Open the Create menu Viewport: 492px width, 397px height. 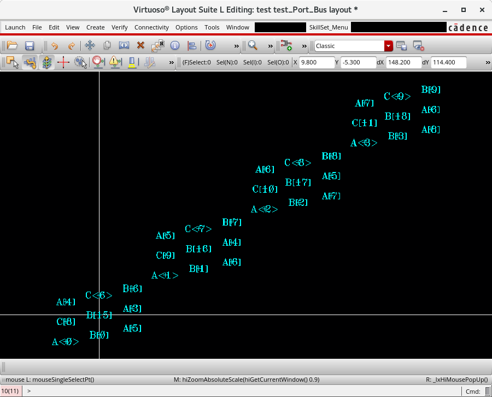coord(95,27)
